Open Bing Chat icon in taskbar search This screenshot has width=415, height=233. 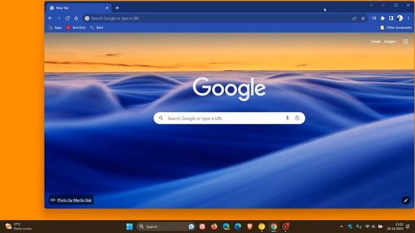191,227
